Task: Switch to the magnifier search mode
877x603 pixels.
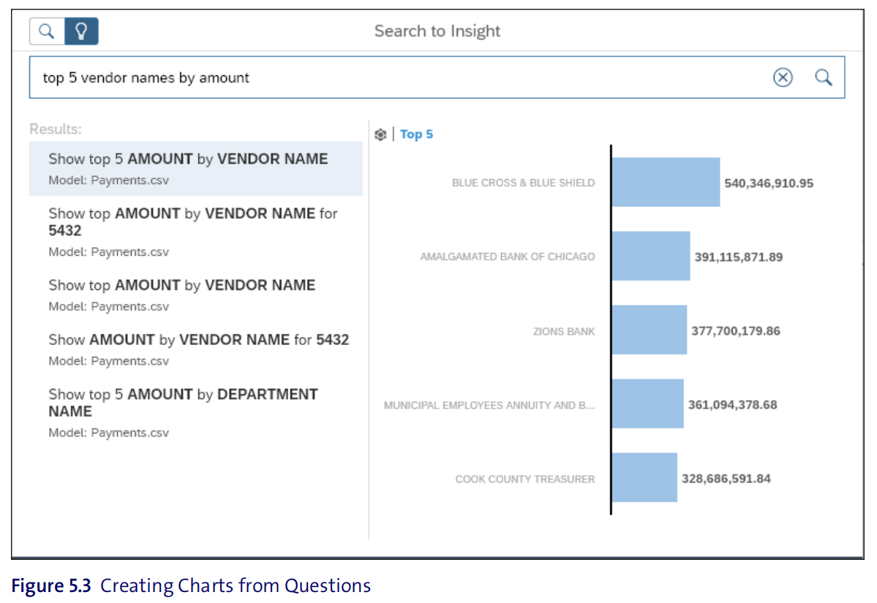Action: (x=47, y=31)
